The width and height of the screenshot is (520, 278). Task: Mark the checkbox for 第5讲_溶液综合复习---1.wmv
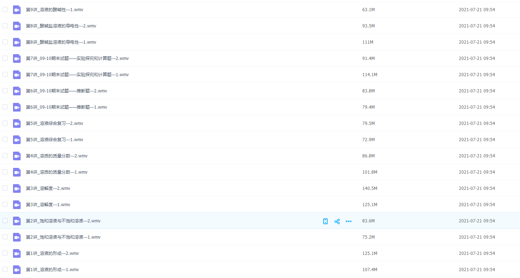coord(5,139)
